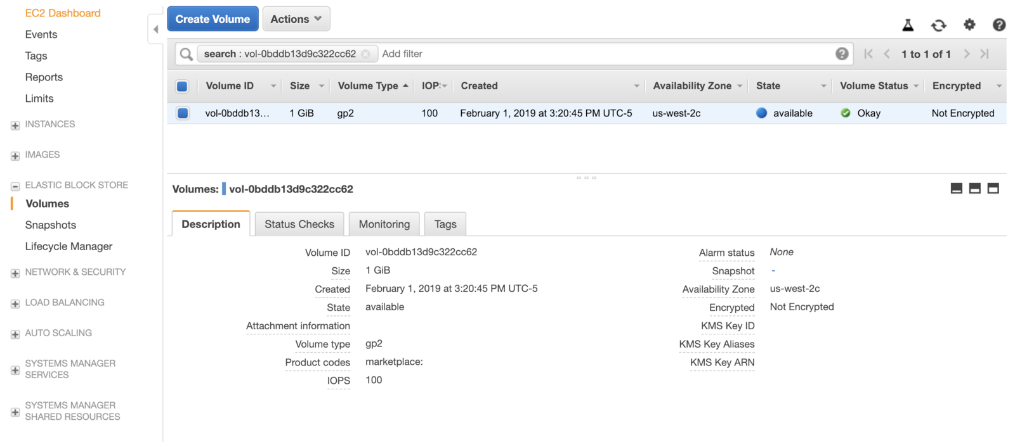Open the help question mark icon
Image resolution: width=1015 pixels, height=442 pixels.
pyautogui.click(x=999, y=25)
